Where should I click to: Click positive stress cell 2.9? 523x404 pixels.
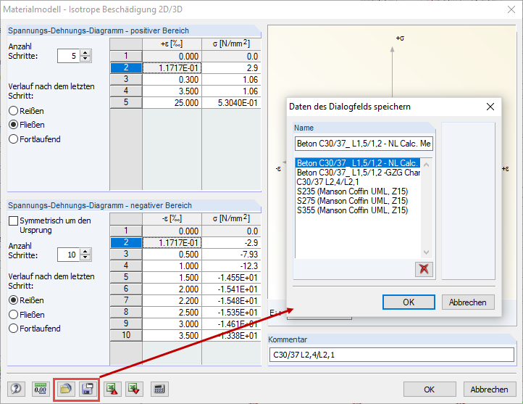click(x=231, y=67)
